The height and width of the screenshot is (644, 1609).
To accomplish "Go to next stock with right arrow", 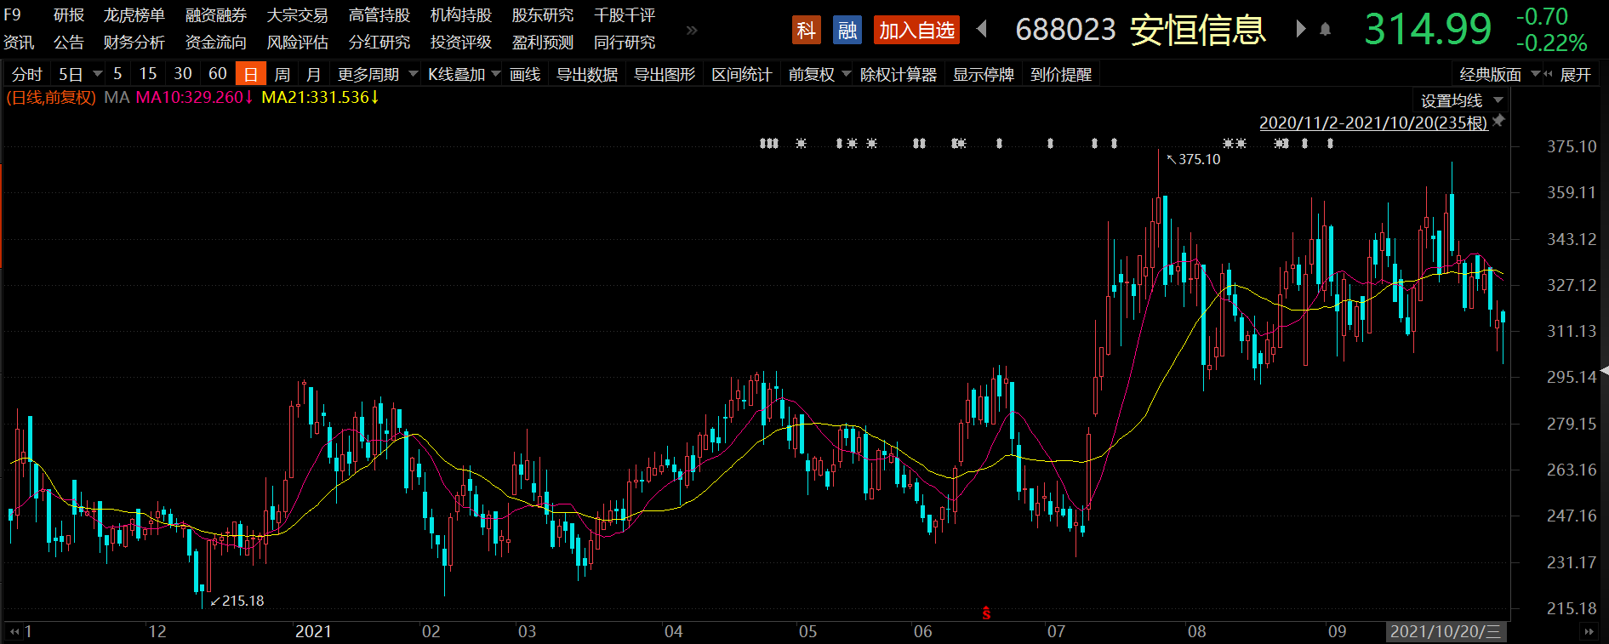I will 1300,30.
